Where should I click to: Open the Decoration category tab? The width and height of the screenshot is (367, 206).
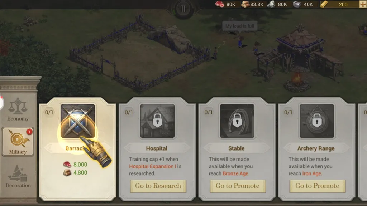click(18, 176)
